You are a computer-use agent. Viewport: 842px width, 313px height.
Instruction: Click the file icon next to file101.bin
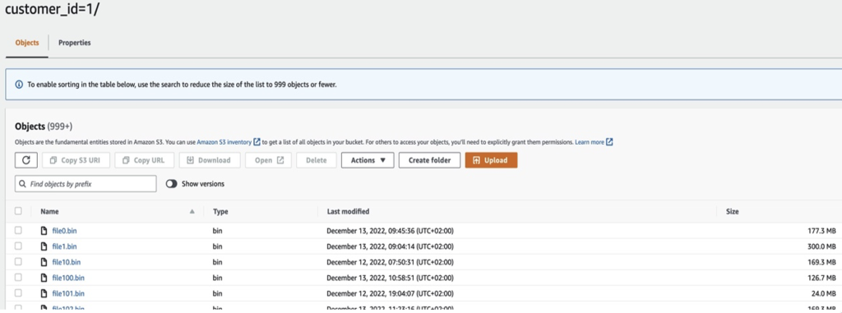[x=44, y=293]
